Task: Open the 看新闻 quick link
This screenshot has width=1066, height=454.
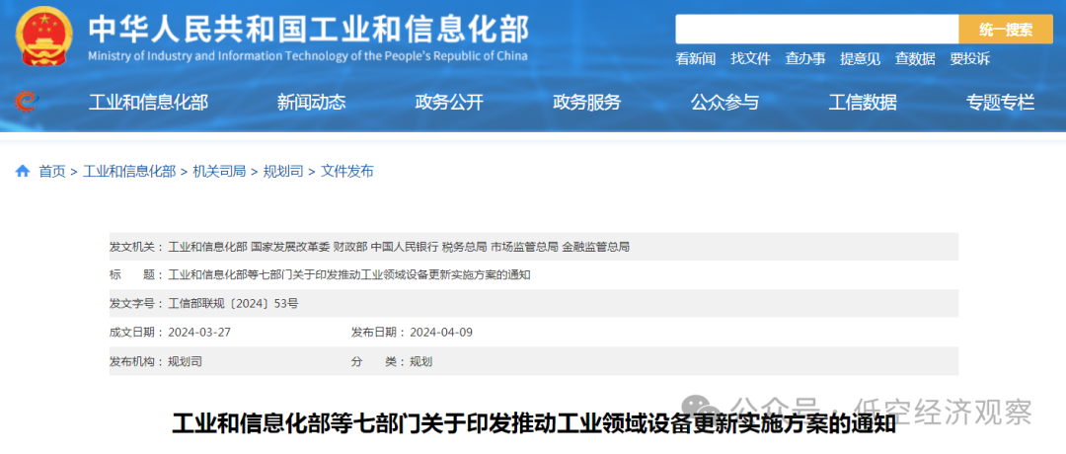Action: click(x=696, y=59)
